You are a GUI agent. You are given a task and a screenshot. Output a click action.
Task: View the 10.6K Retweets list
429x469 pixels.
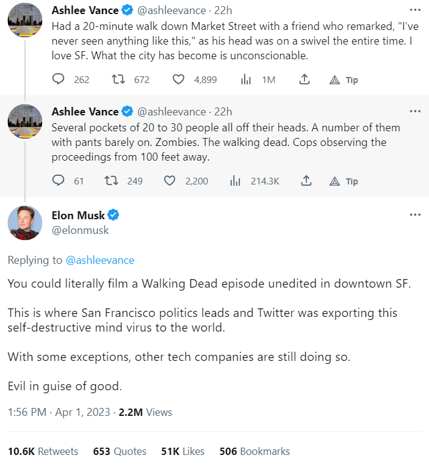(43, 451)
